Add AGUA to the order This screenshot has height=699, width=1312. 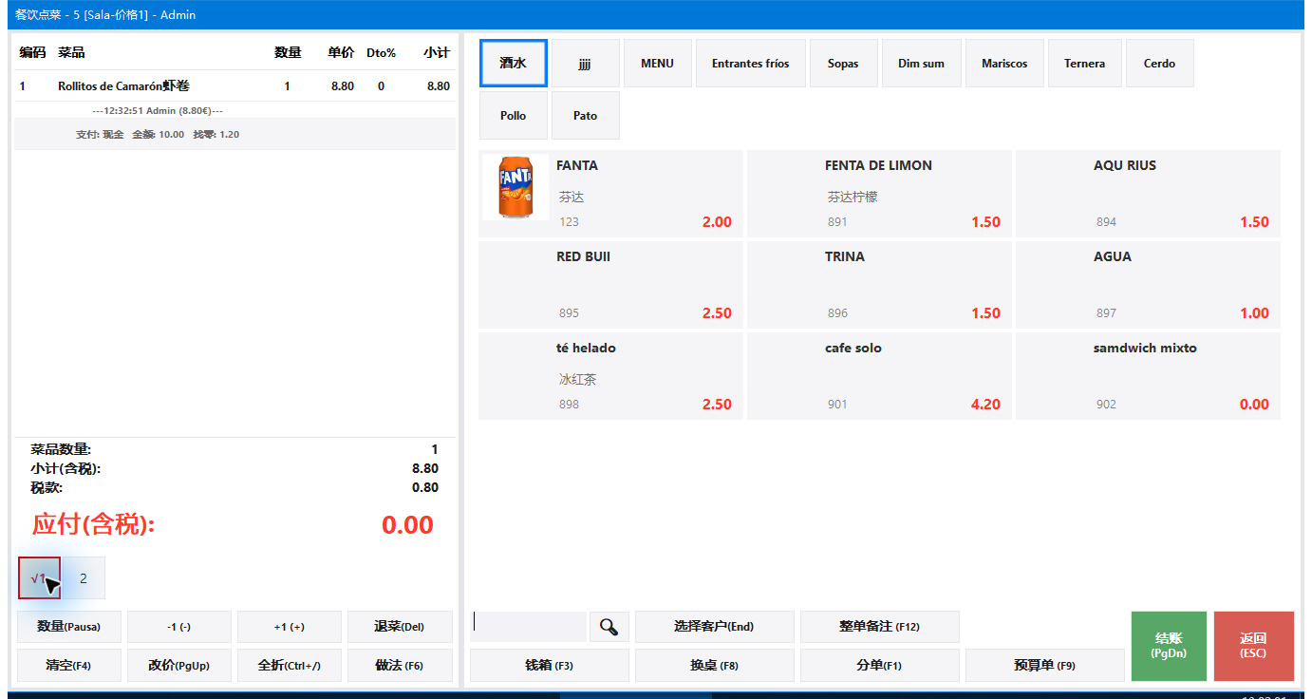click(1148, 285)
